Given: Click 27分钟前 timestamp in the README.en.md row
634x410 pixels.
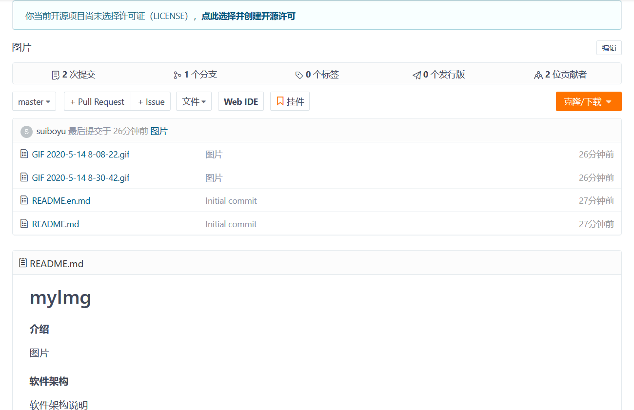Looking at the screenshot, I should (596, 201).
